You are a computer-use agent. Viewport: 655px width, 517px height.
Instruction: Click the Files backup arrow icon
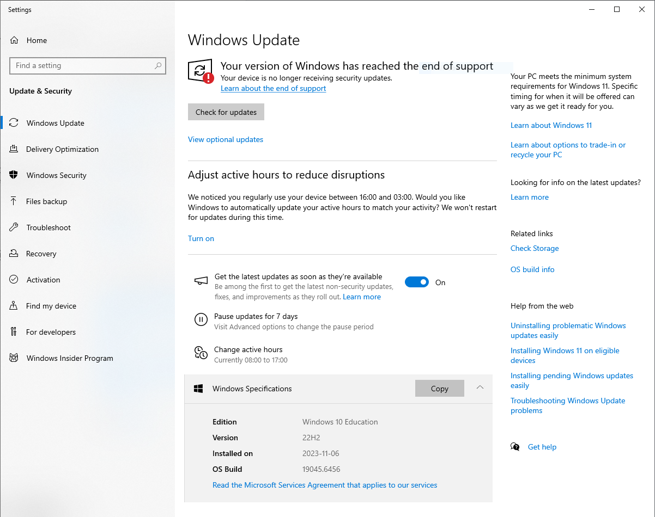14,201
